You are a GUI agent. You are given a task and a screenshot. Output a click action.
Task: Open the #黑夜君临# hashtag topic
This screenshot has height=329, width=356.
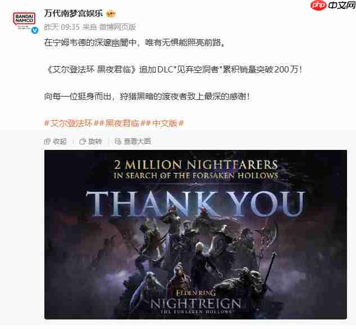coord(122,124)
